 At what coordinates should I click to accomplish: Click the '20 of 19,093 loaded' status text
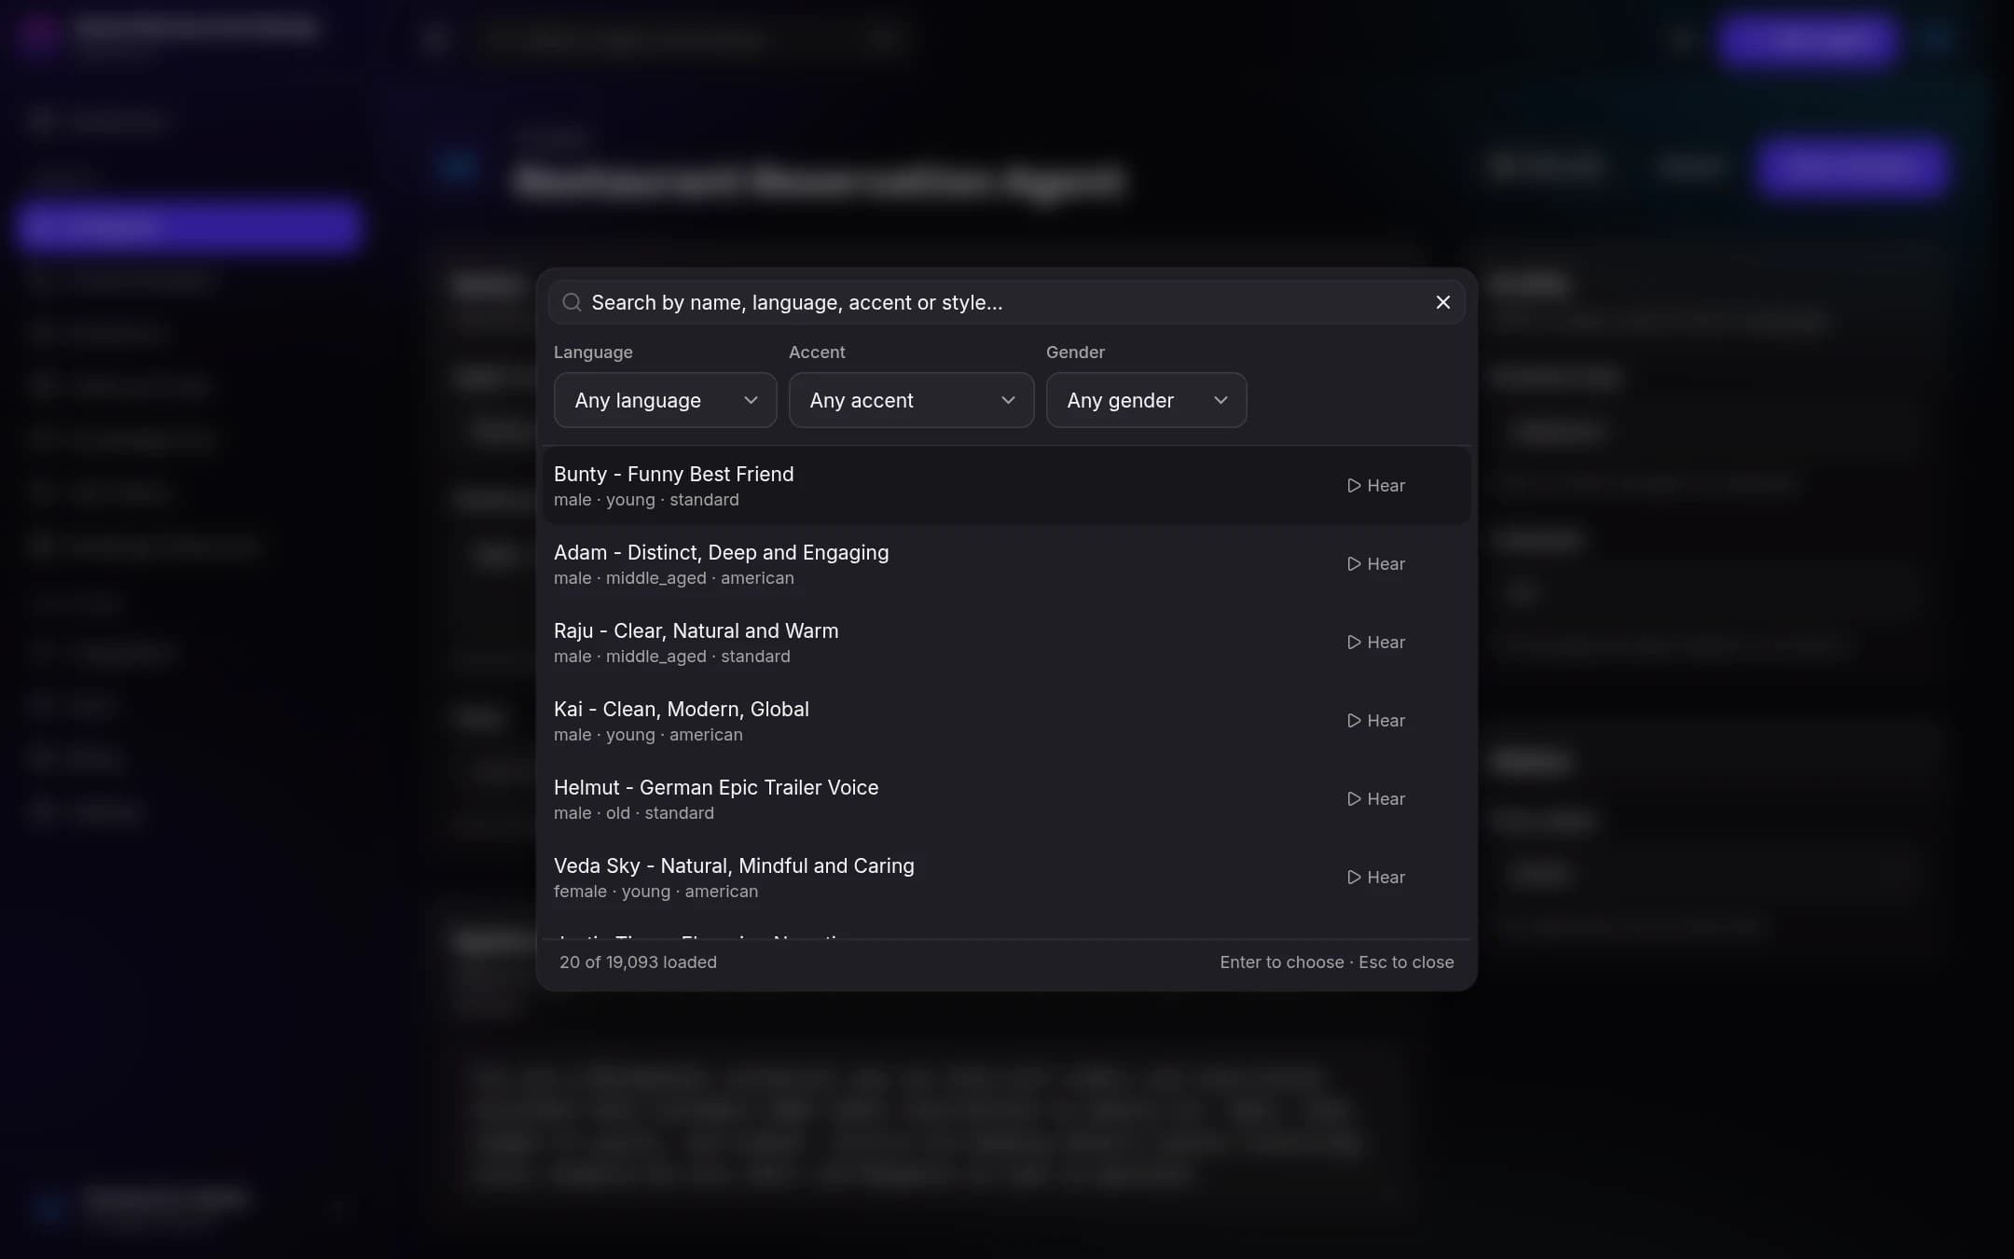(638, 962)
